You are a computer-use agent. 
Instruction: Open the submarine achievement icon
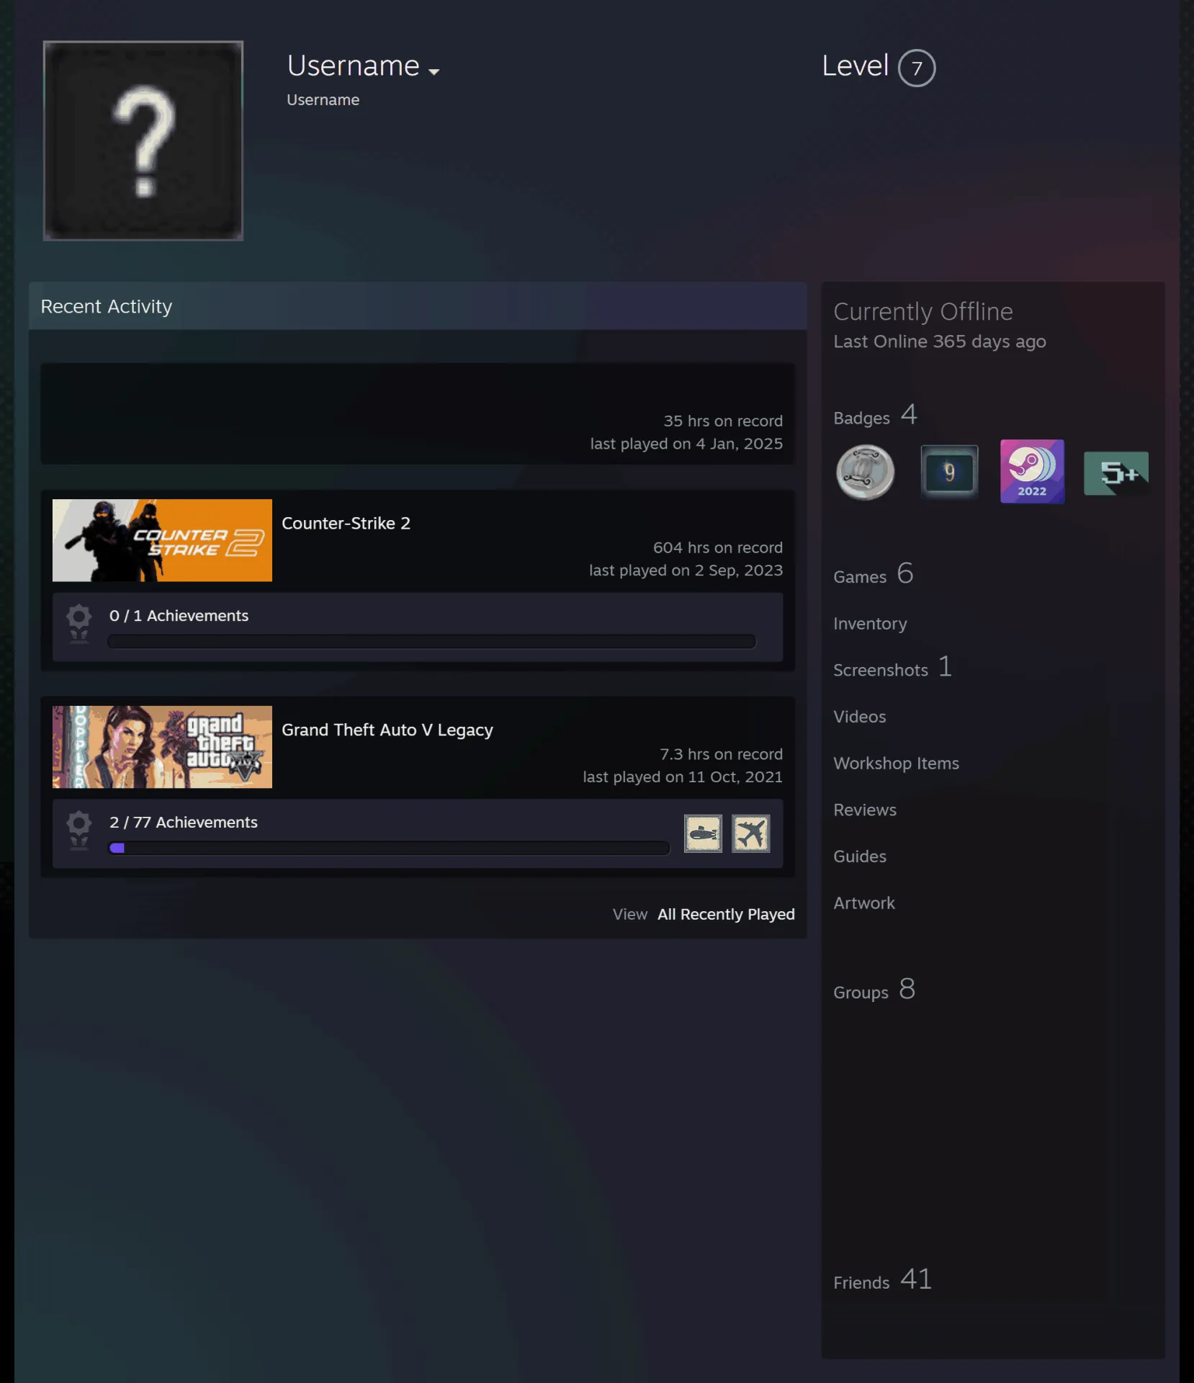[703, 833]
